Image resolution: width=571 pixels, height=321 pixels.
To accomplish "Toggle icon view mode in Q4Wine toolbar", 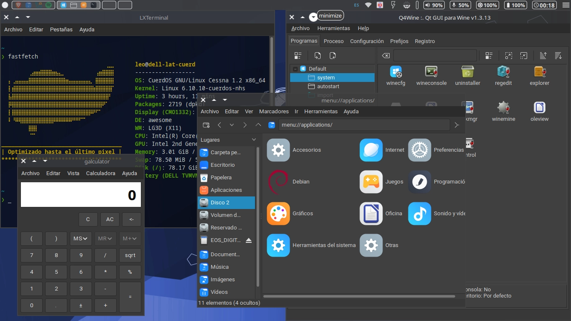I will (x=489, y=55).
